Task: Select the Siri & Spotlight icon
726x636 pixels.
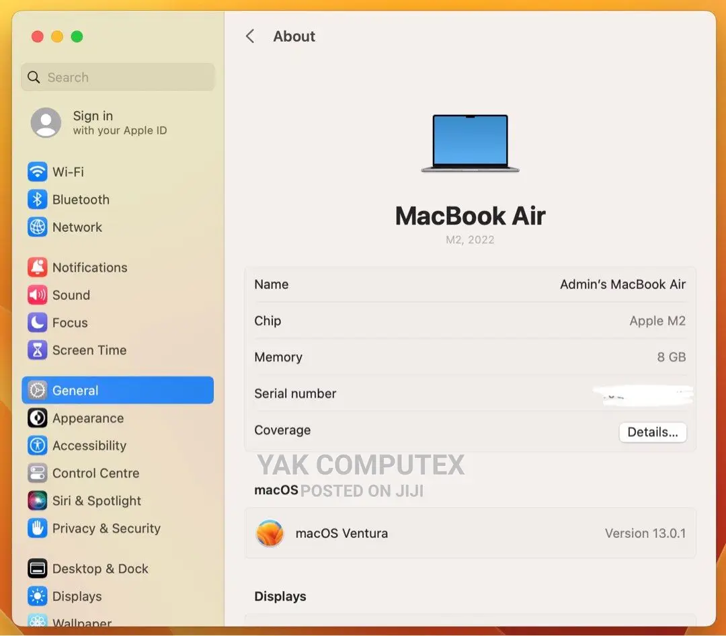Action: coord(37,501)
